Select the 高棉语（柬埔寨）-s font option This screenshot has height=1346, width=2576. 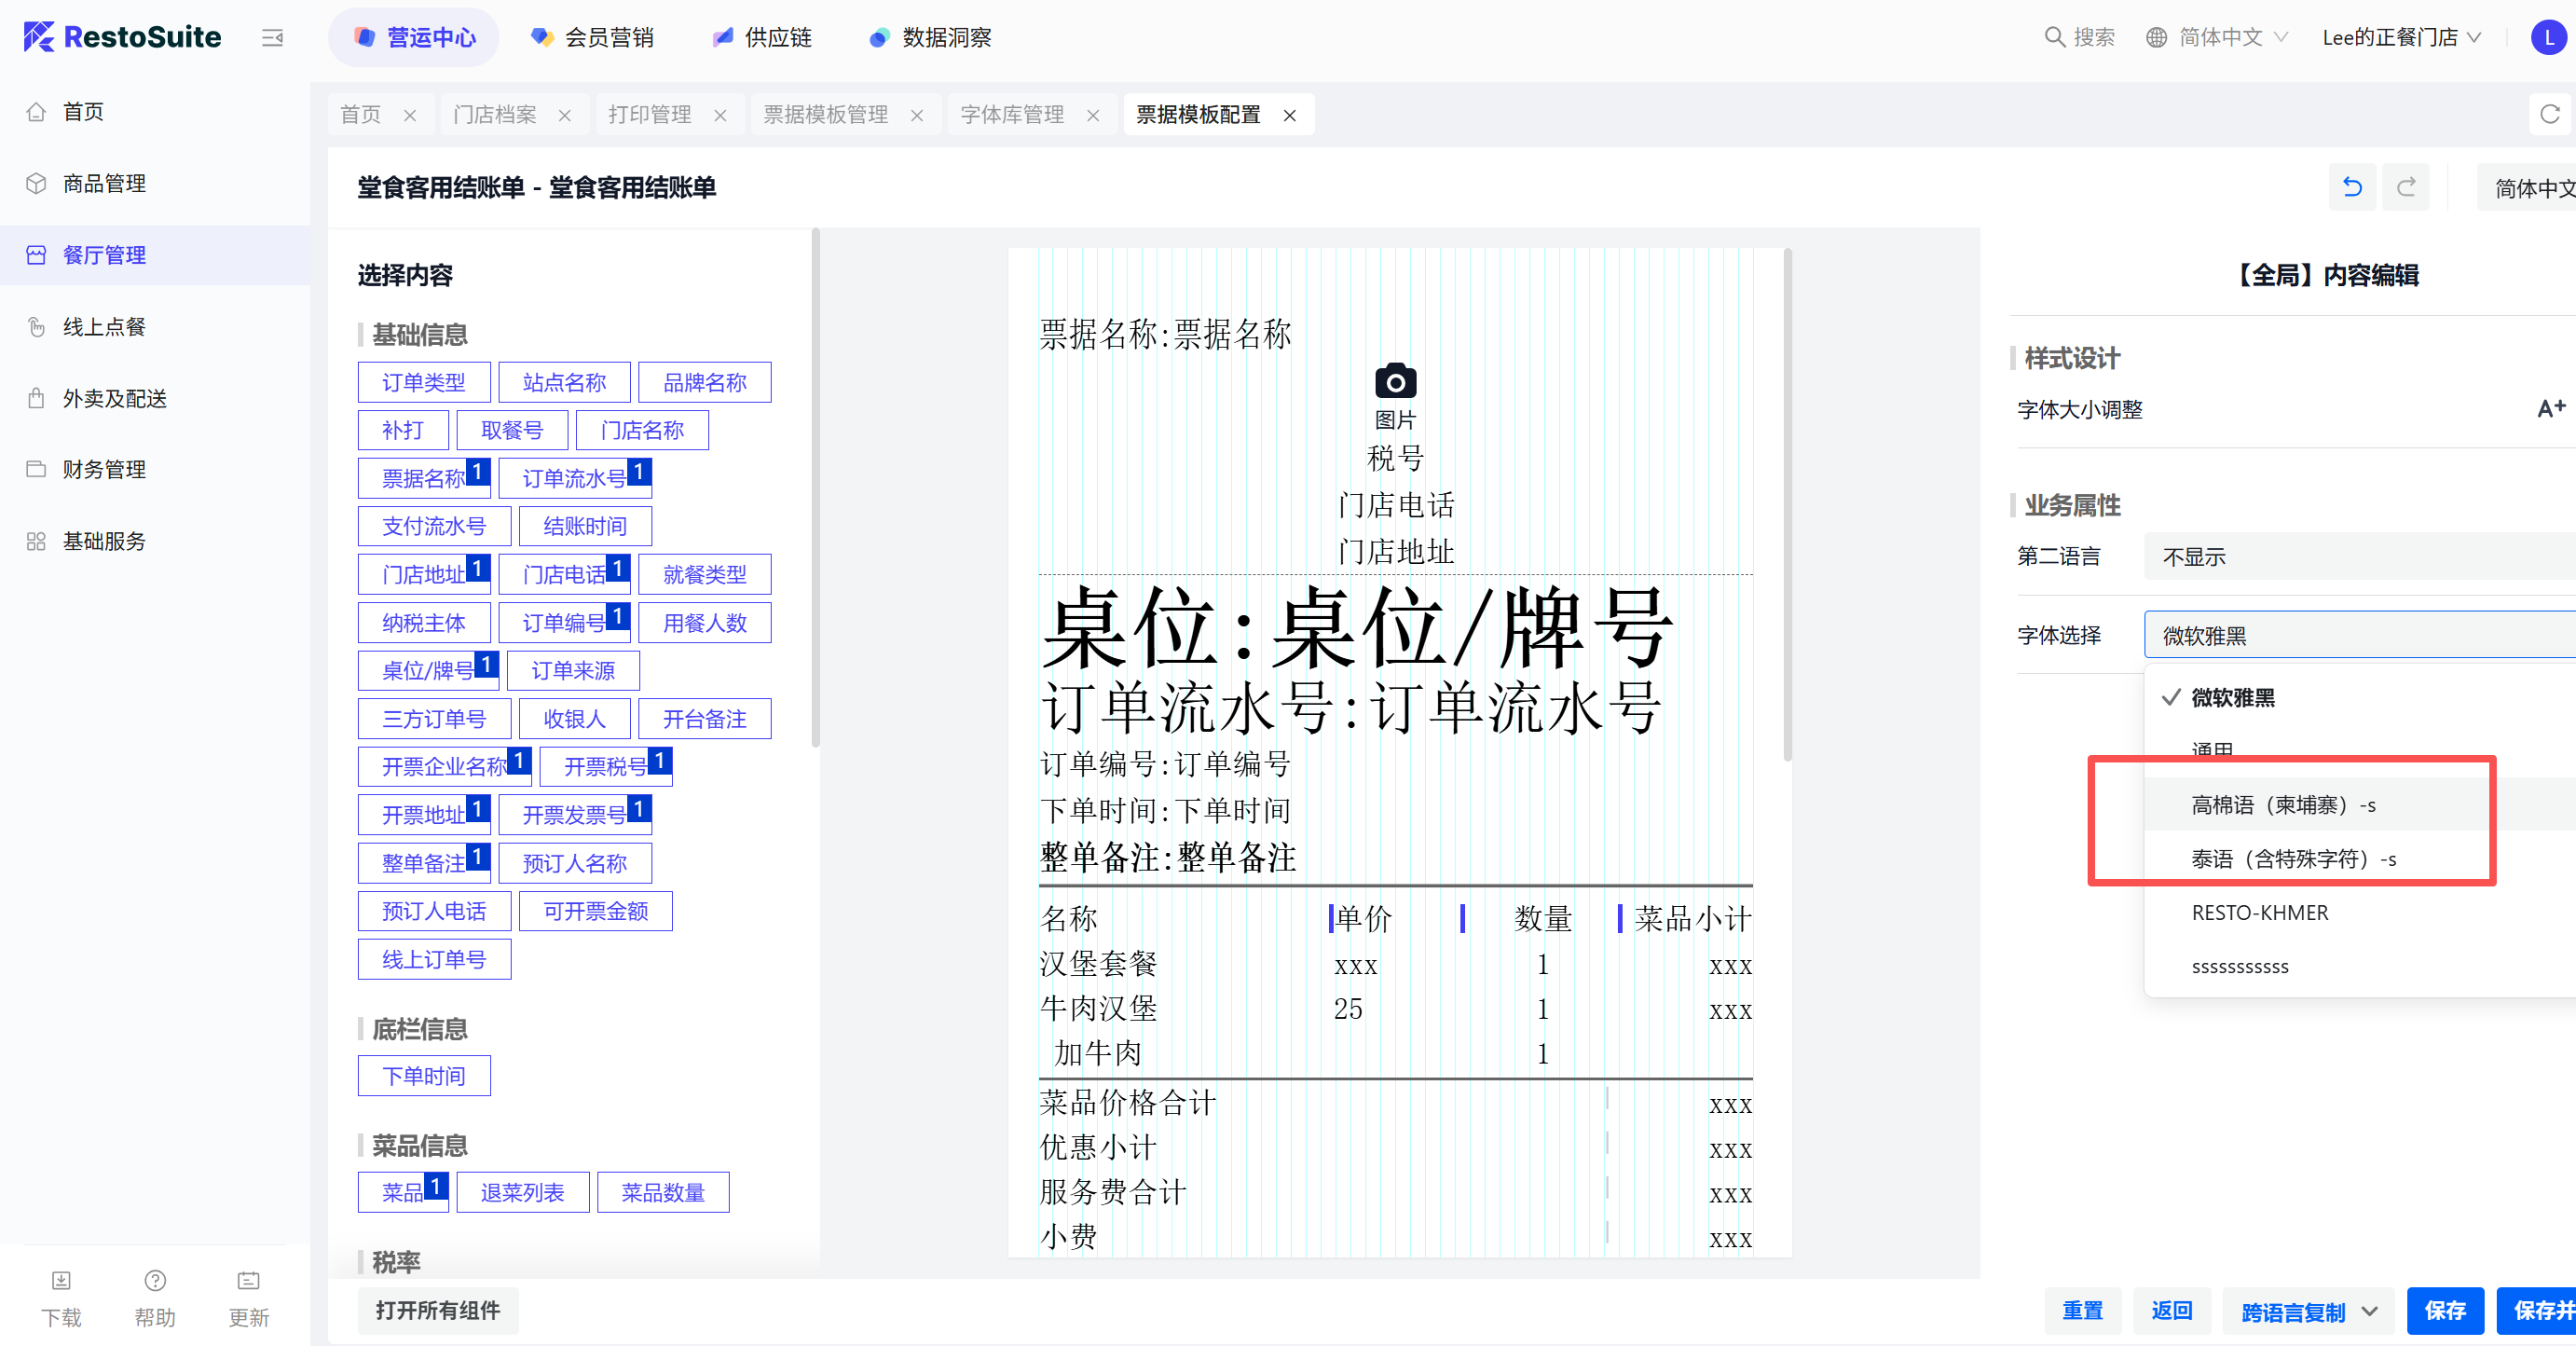pos(2283,805)
